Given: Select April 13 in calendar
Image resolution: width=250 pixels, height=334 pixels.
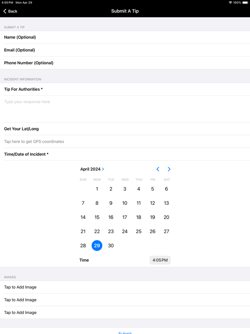Looking at the screenshot, I should click(x=167, y=203).
